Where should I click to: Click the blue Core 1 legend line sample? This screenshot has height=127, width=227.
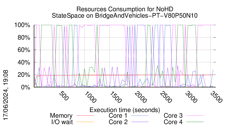[x=140, y=116]
